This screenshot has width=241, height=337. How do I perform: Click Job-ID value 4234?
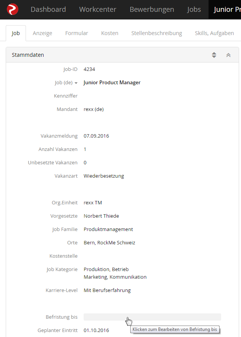click(89, 69)
